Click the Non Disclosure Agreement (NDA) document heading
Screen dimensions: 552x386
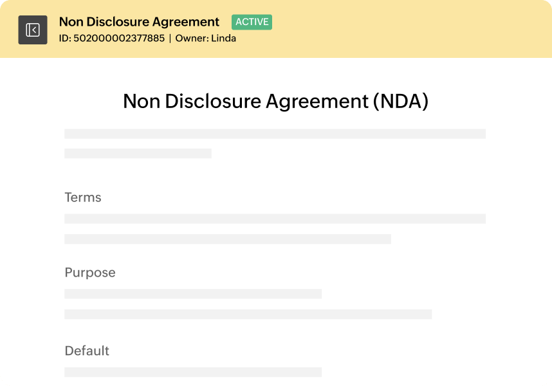pyautogui.click(x=275, y=102)
